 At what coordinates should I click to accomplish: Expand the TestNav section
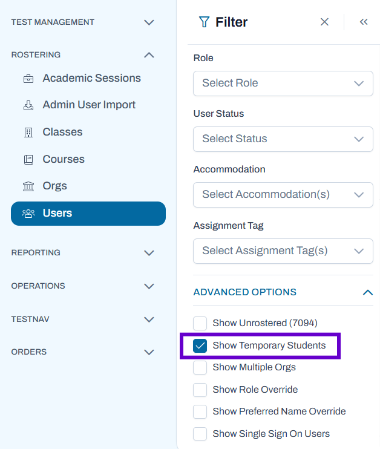[149, 320]
